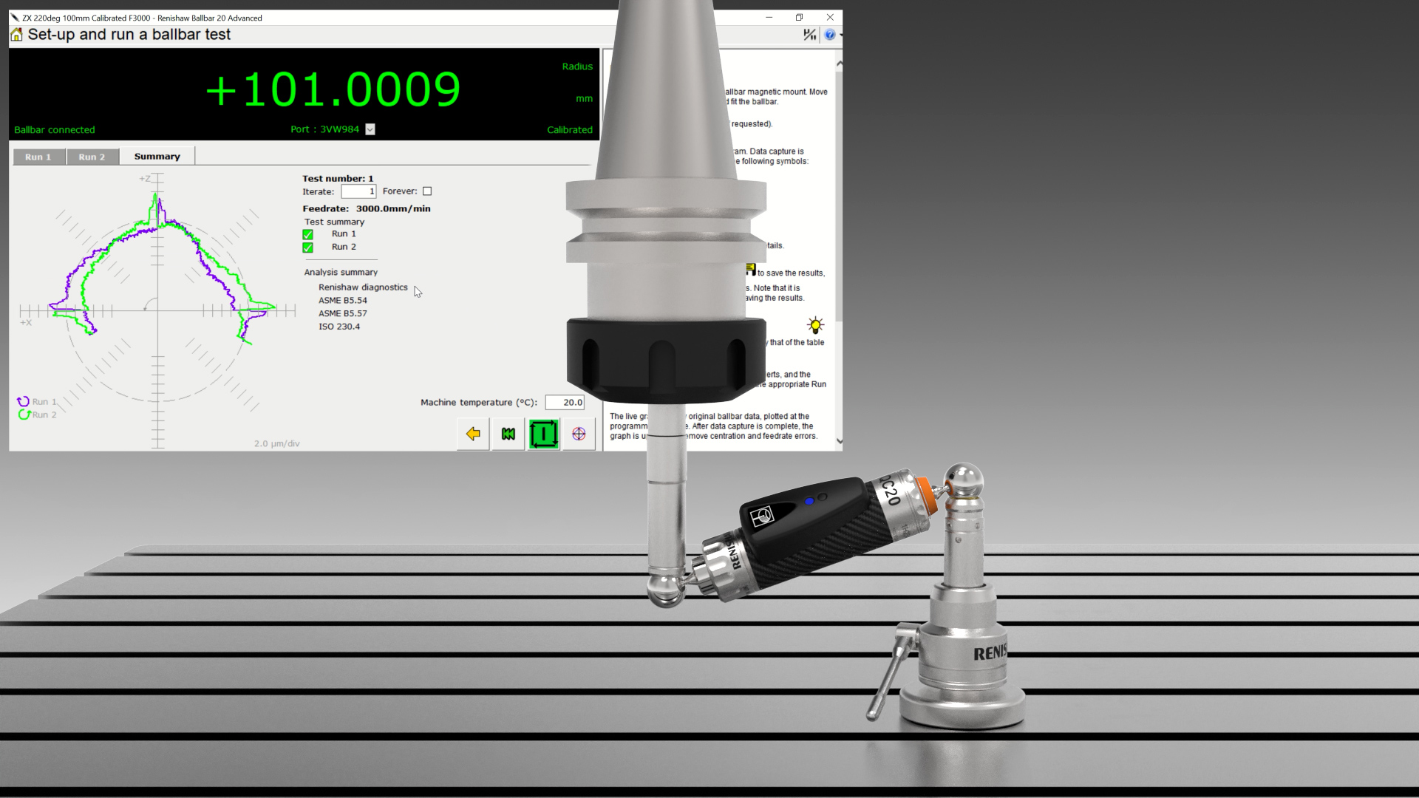Click the Run 1 purple legend icon
This screenshot has width=1419, height=798.
pos(24,401)
